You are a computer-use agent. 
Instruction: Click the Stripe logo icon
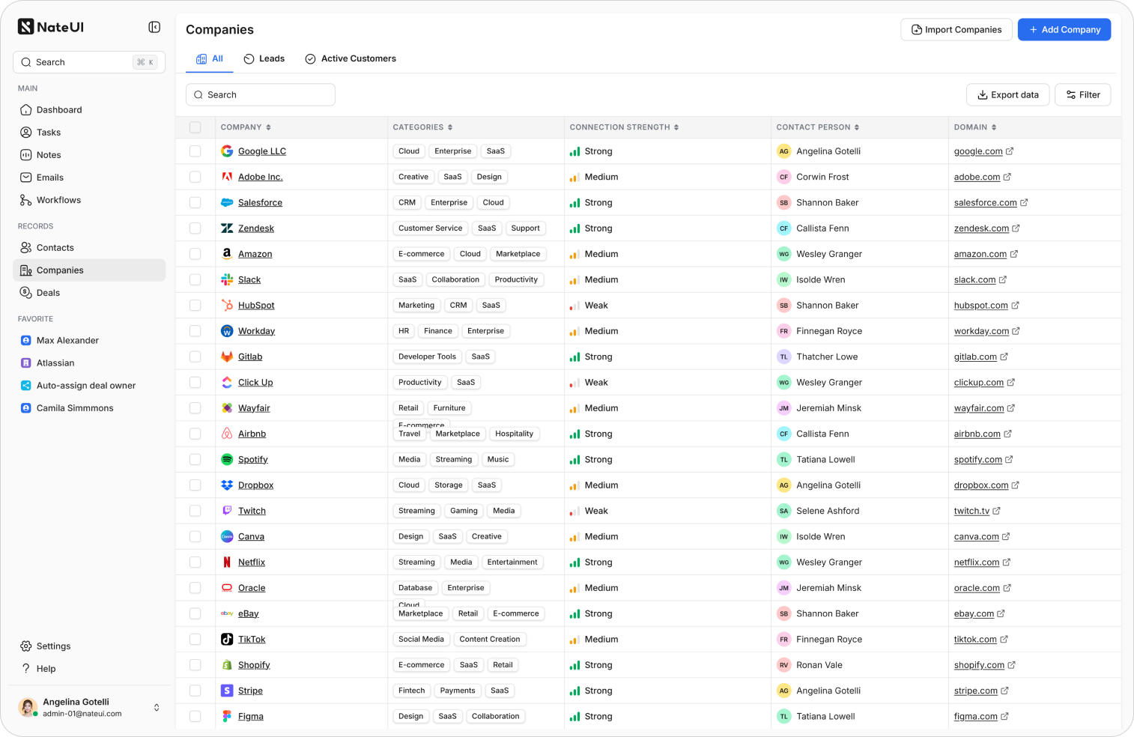[227, 691]
